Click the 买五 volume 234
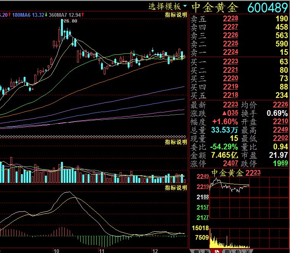290x253 pixels. [x=282, y=95]
